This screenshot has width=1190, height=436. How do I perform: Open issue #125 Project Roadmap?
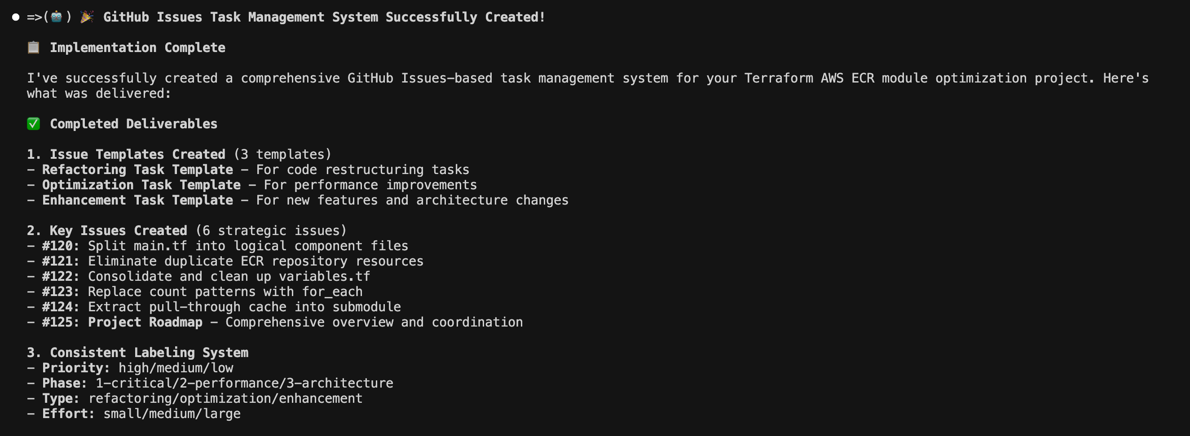coord(123,322)
